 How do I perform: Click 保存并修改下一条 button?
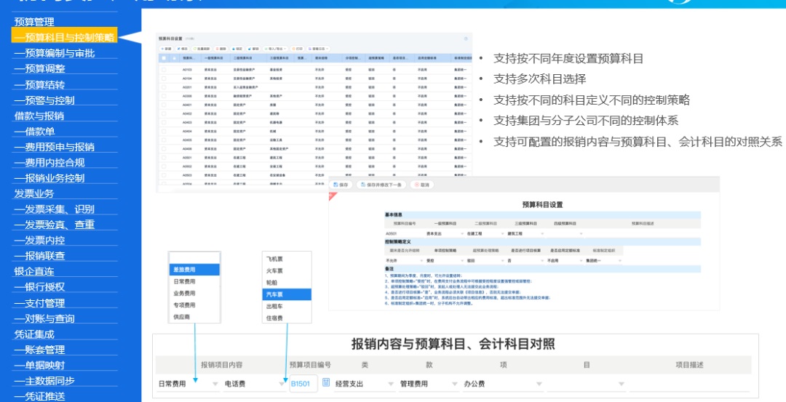(x=381, y=185)
